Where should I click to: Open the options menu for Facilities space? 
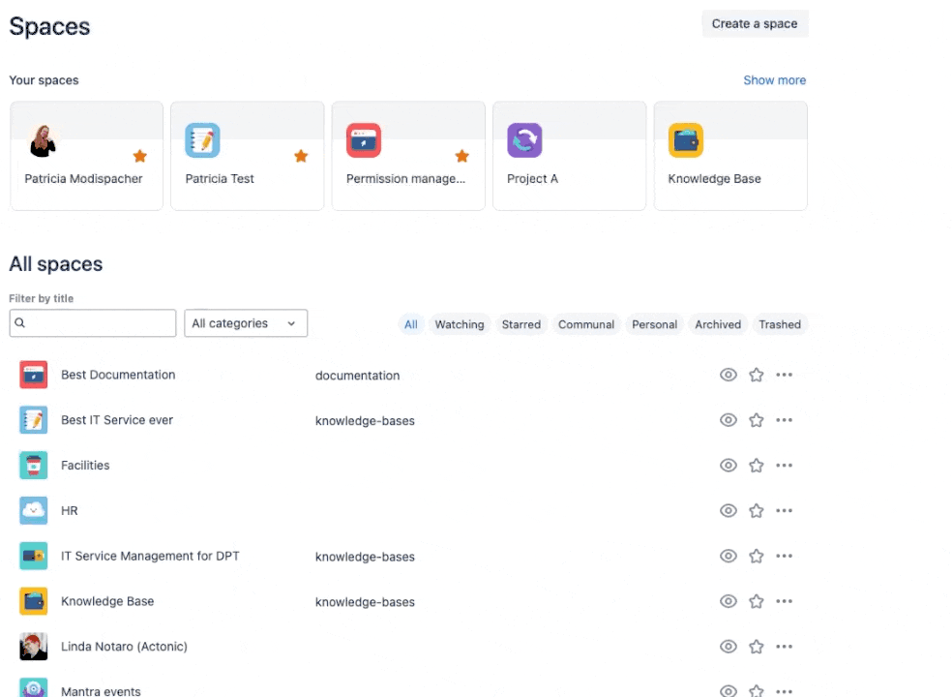pos(784,465)
